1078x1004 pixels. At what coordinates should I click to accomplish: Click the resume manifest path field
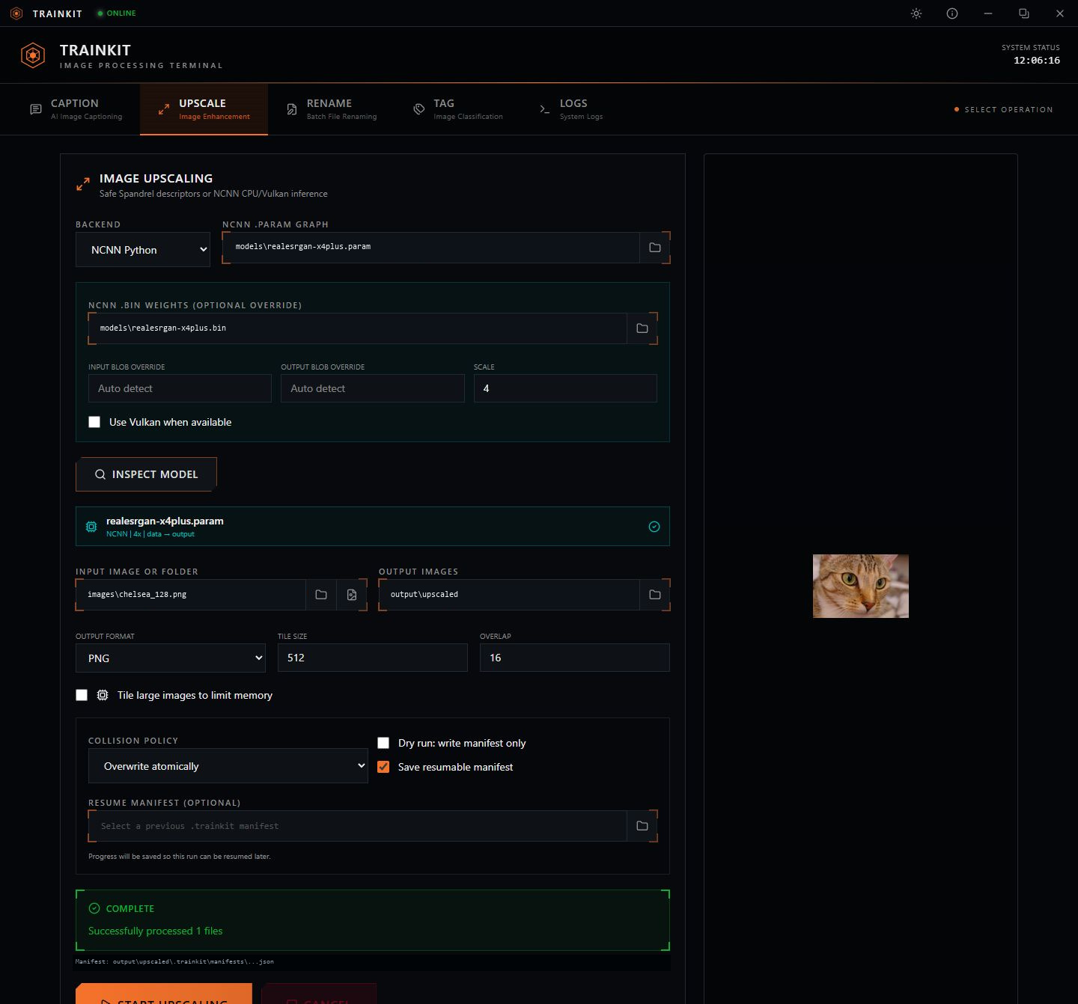(358, 826)
